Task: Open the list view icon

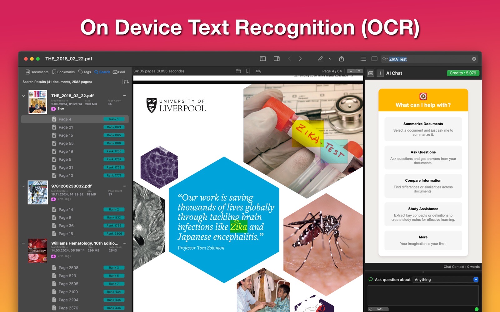Action: coord(363,59)
